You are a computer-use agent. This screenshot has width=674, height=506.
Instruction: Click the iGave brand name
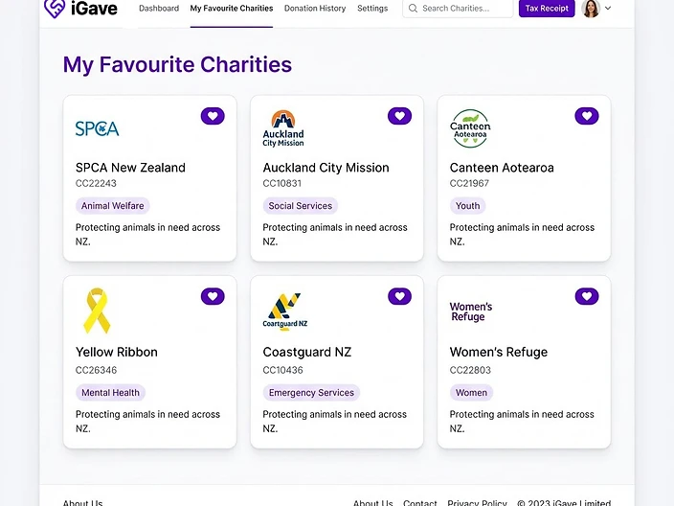pyautogui.click(x=94, y=9)
